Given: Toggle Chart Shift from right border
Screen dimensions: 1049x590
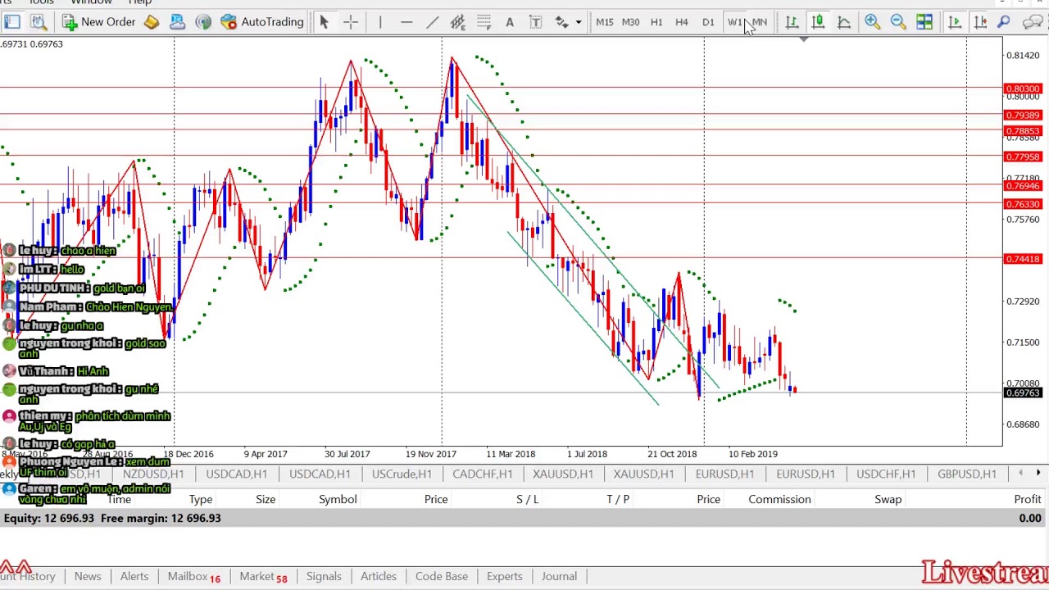Looking at the screenshot, I should tap(980, 22).
